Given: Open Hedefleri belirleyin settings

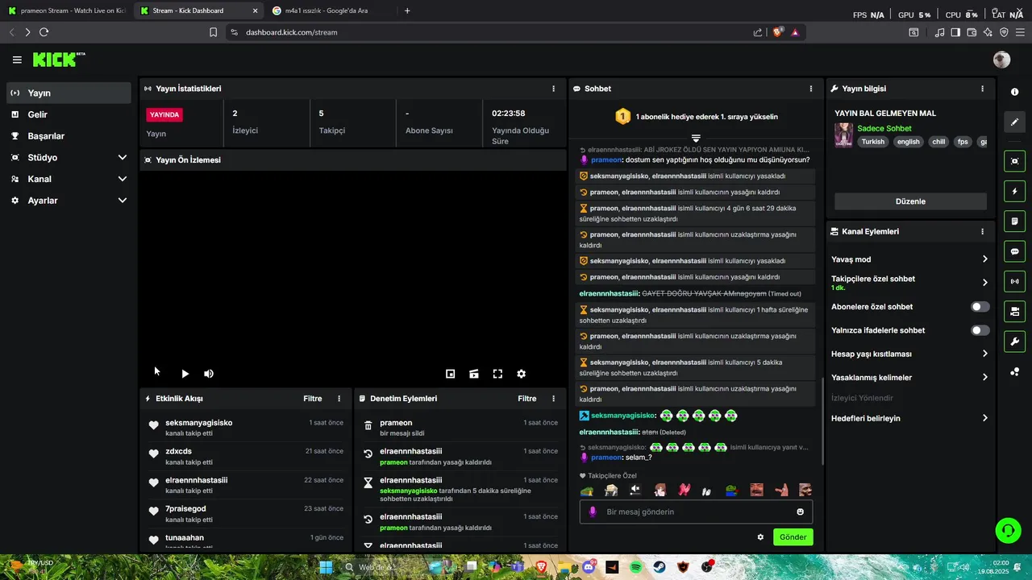Looking at the screenshot, I should click(x=910, y=418).
